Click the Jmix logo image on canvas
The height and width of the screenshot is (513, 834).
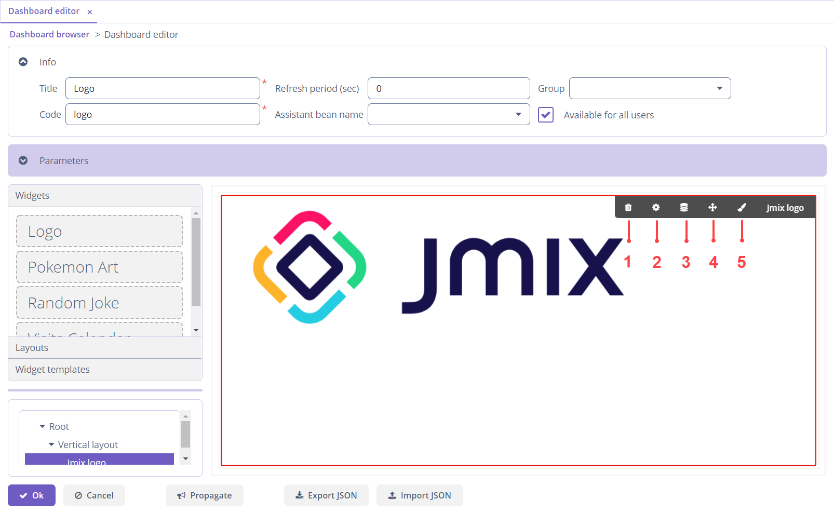tap(438, 267)
